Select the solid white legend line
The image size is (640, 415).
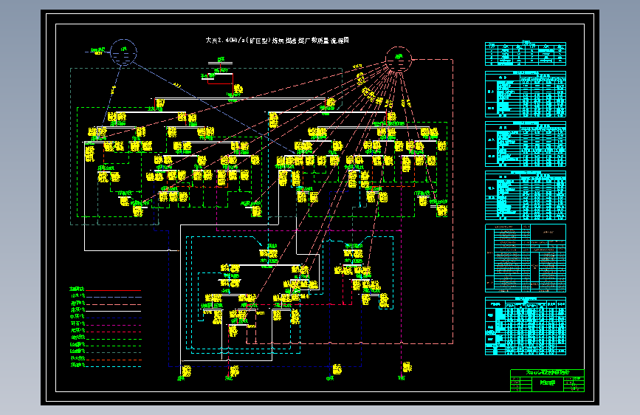click(113, 312)
